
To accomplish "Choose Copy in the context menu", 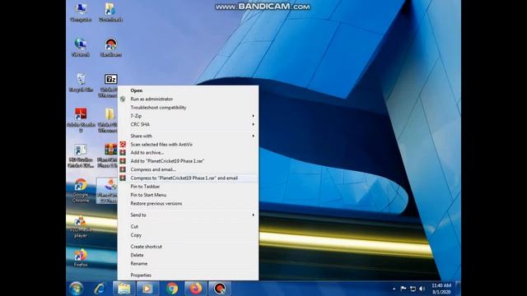I will pyautogui.click(x=188, y=235).
